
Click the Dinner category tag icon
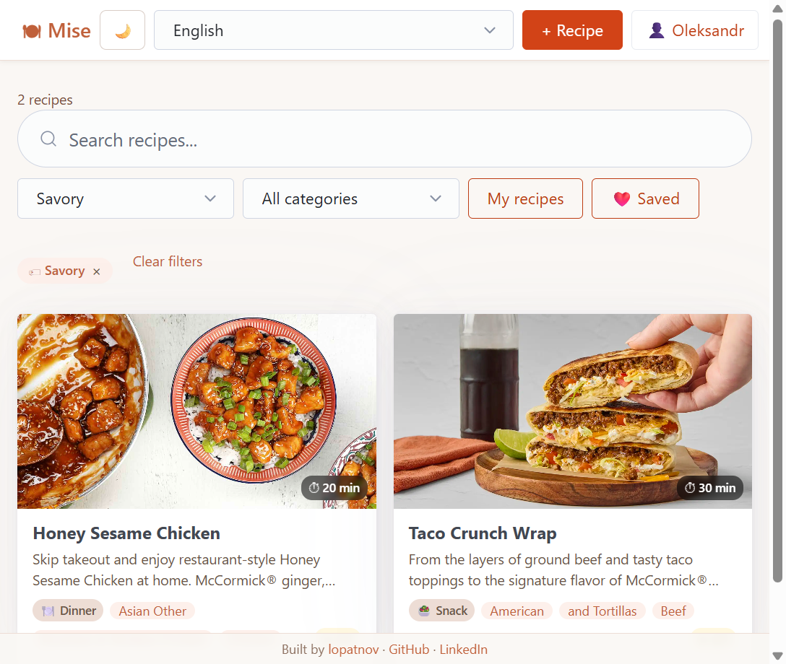click(x=48, y=611)
